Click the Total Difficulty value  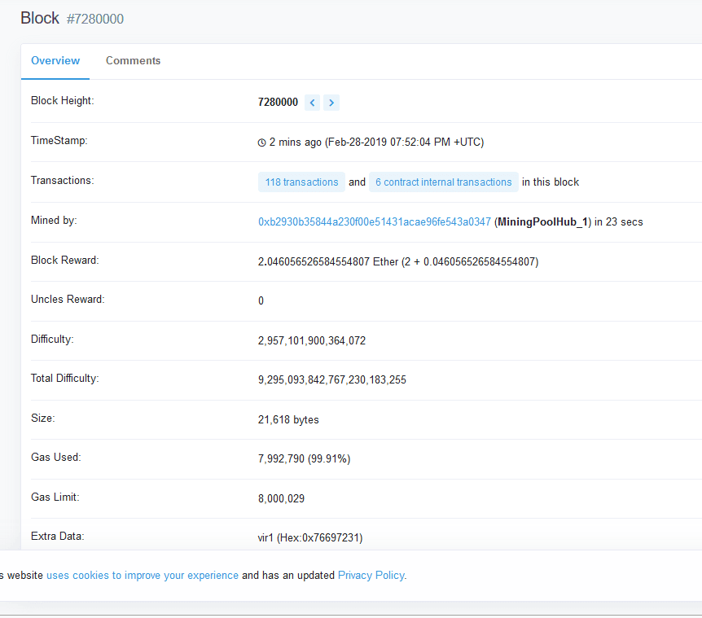(x=331, y=380)
